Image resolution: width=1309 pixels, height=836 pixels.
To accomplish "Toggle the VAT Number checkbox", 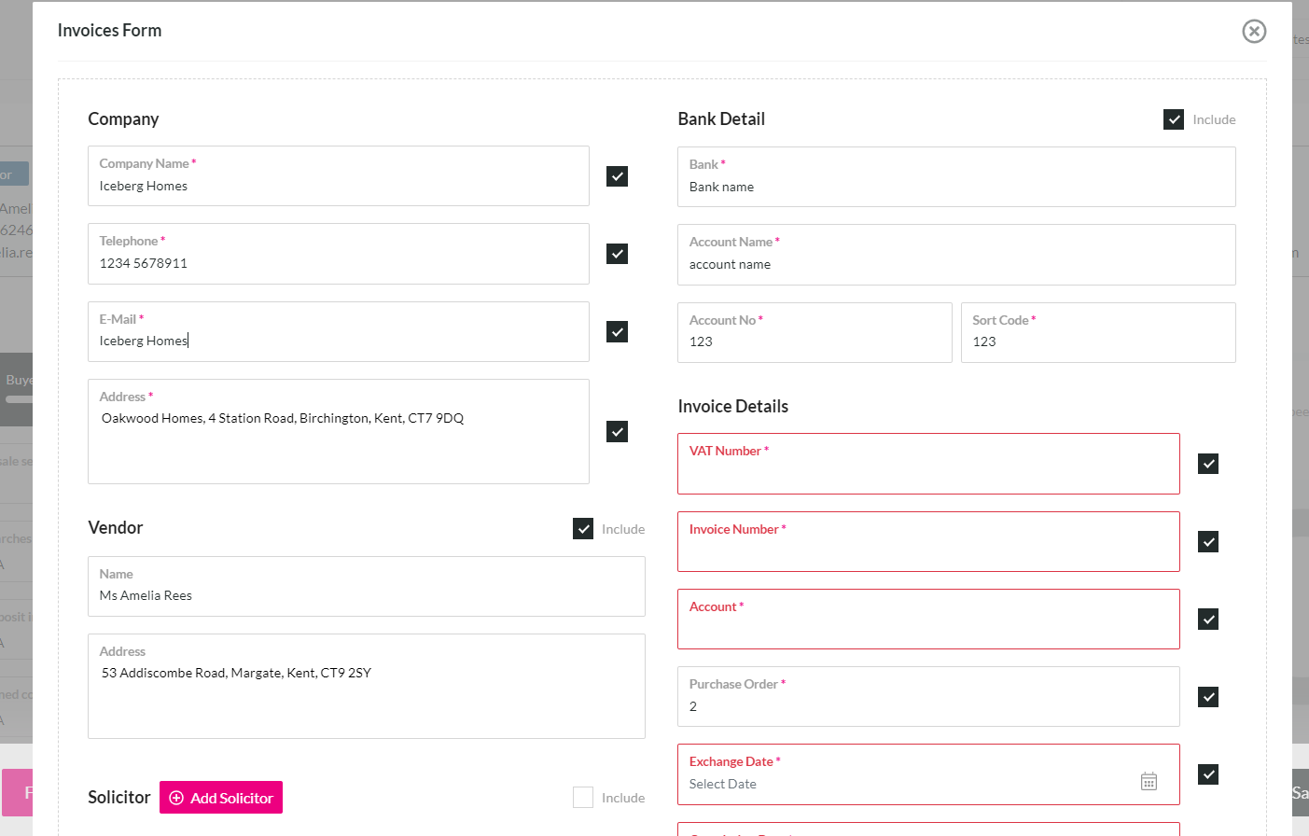I will point(1208,464).
